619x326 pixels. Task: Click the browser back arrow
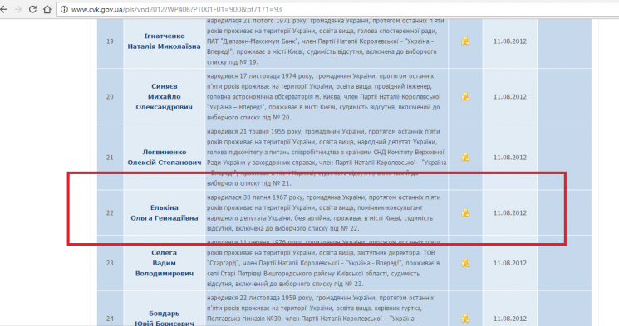click(3, 9)
